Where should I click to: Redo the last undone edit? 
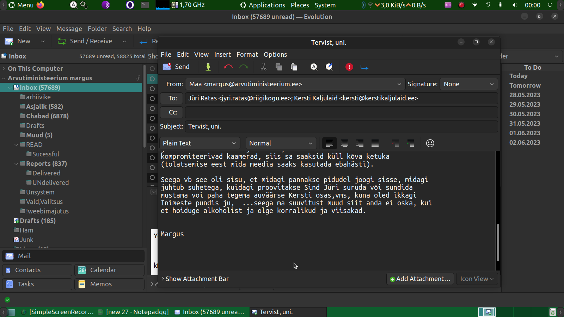(244, 67)
